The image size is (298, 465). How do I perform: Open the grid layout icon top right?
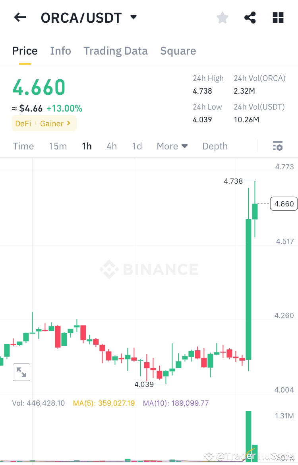[x=278, y=17]
